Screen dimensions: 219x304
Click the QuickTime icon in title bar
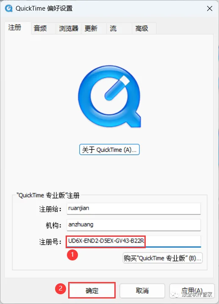[9, 8]
